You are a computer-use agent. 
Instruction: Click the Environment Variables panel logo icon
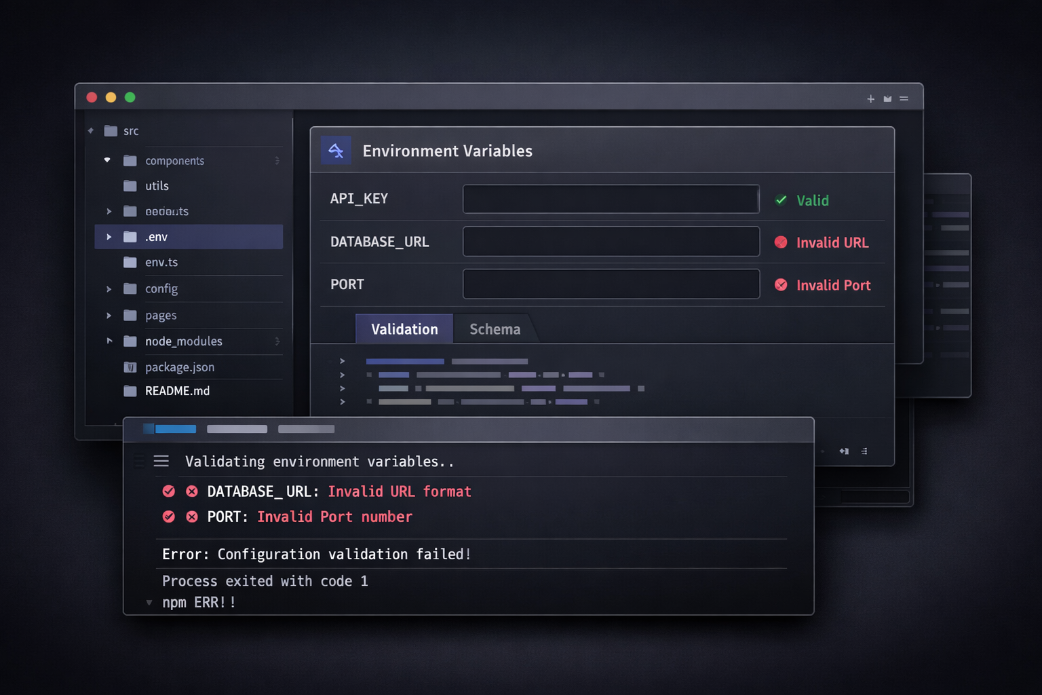tap(336, 151)
